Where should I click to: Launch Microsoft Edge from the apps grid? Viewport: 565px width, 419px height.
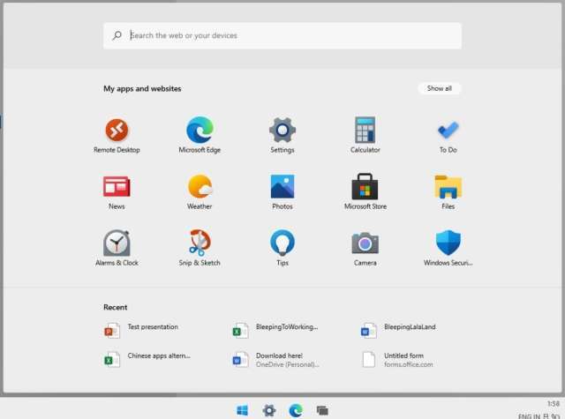click(x=200, y=135)
